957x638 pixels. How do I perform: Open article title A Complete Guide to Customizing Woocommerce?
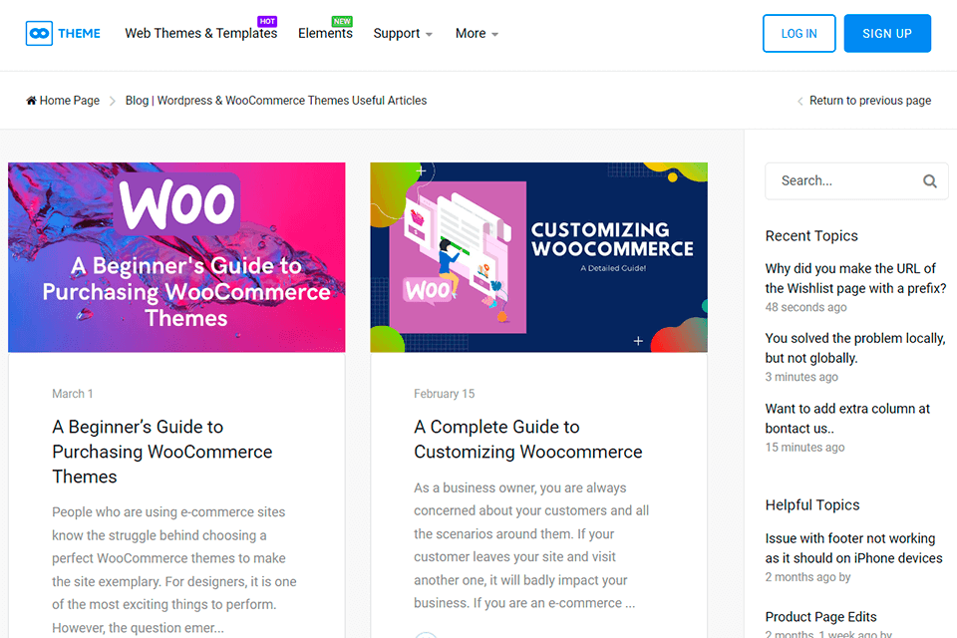527,439
